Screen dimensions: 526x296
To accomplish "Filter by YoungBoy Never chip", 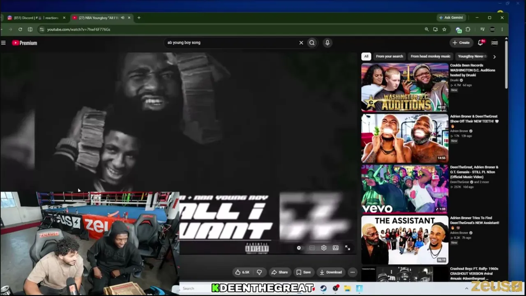I will [x=472, y=56].
